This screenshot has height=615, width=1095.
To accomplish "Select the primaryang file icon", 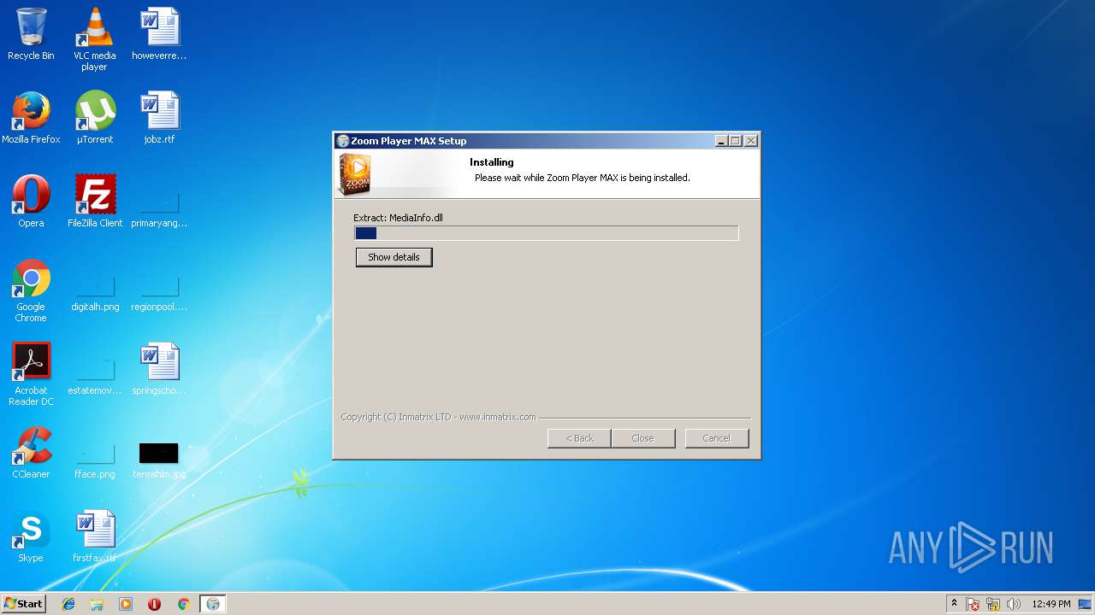I will point(159,208).
